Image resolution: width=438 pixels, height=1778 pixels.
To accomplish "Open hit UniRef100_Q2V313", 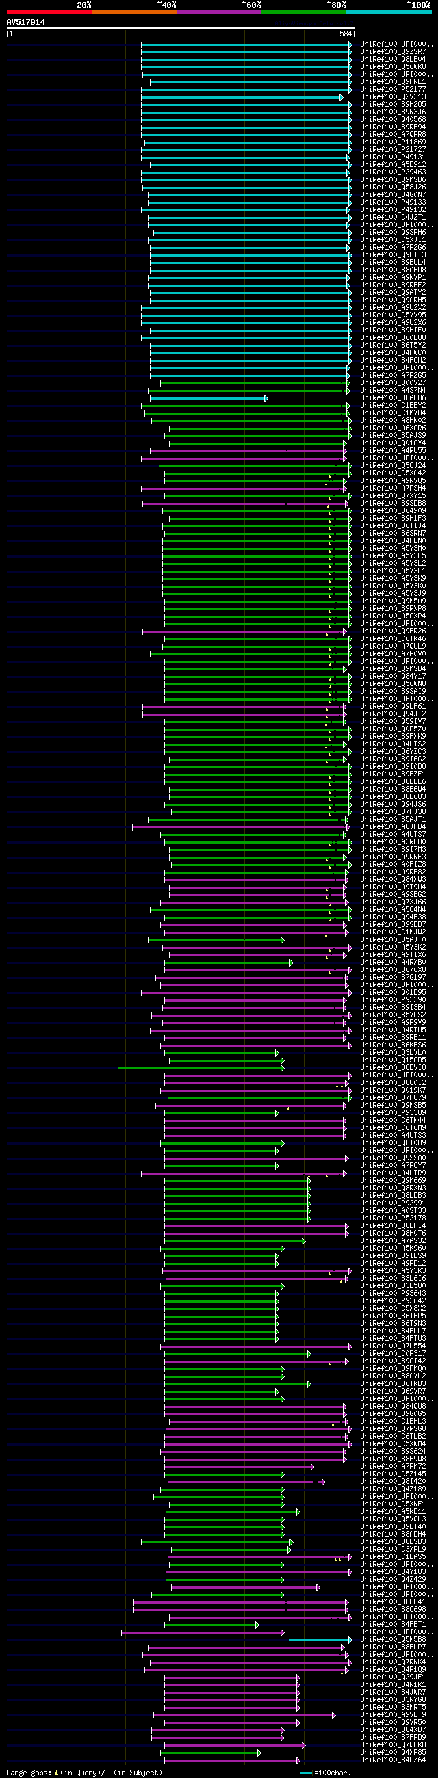I will pos(392,97).
